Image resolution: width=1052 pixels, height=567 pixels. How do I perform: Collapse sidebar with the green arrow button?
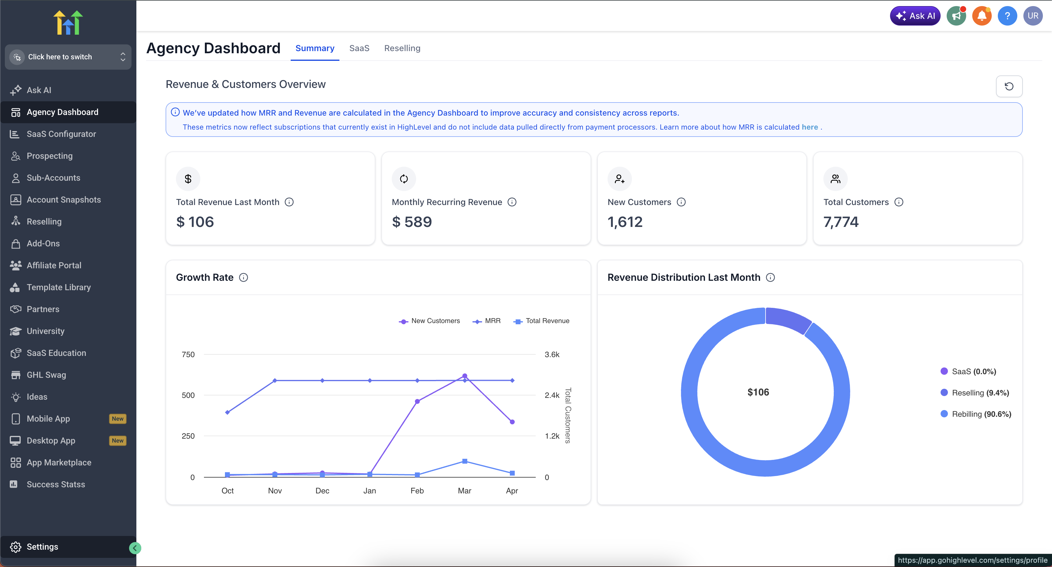[135, 548]
